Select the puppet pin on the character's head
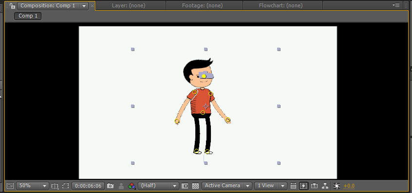Screen dimensions: 412x193 (x=204, y=76)
